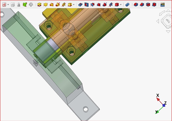Click navigation cube down arrow
The image size is (172, 121).
point(168,32)
